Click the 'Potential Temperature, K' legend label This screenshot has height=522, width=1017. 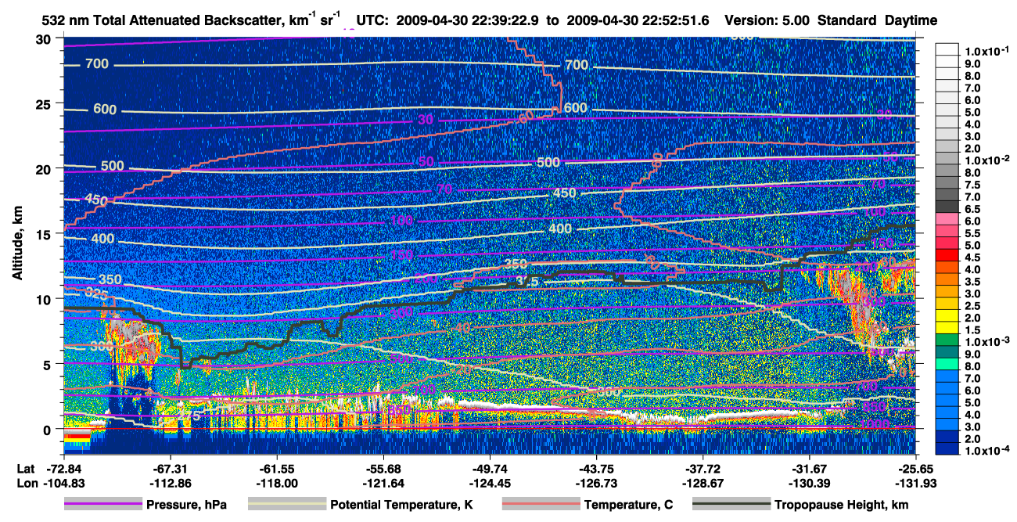401,505
